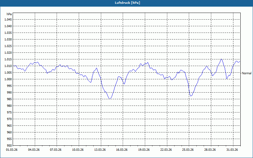Click the Normal pressure marker label
The height and width of the screenshot is (158, 253).
click(247, 73)
